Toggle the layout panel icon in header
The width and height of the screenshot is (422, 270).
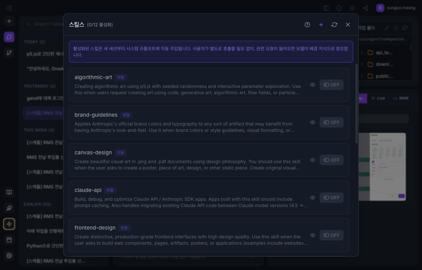[x=326, y=8]
